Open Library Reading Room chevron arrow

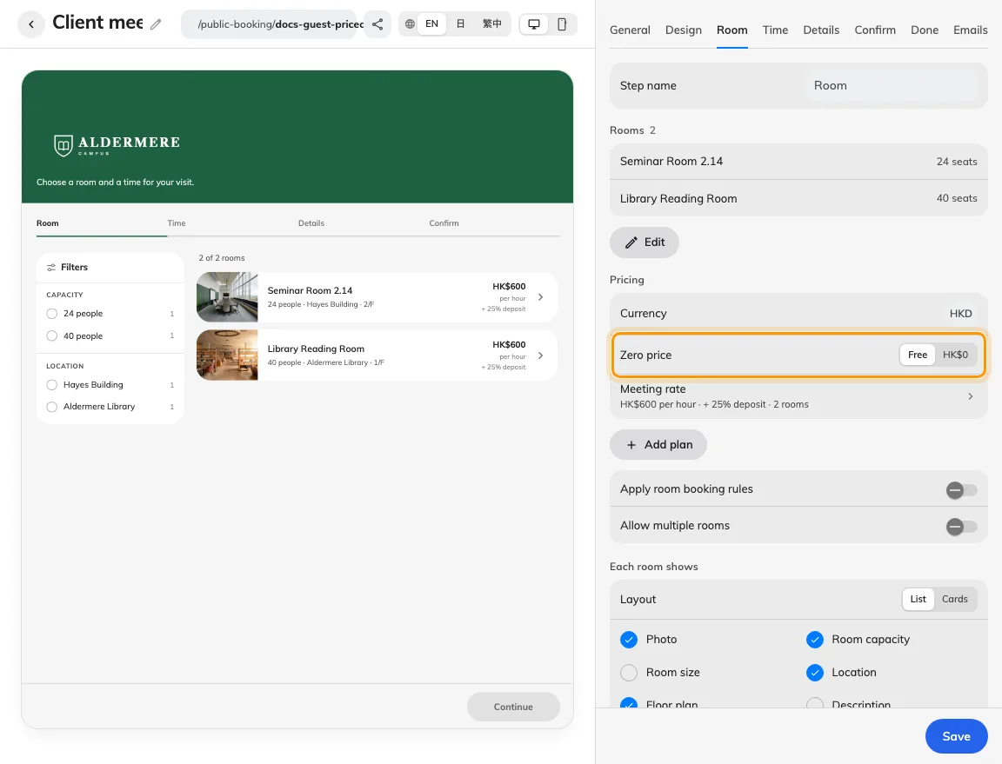click(541, 355)
